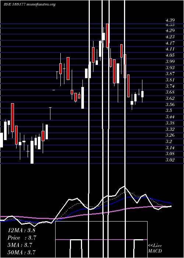Click the 3.81 price axis label

coord(170,80)
